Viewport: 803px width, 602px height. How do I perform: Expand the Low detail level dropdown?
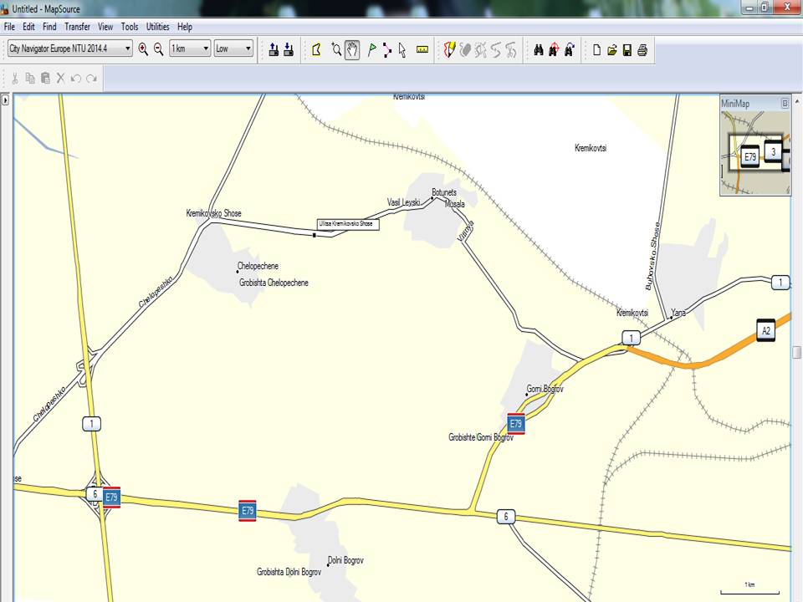pos(248,49)
